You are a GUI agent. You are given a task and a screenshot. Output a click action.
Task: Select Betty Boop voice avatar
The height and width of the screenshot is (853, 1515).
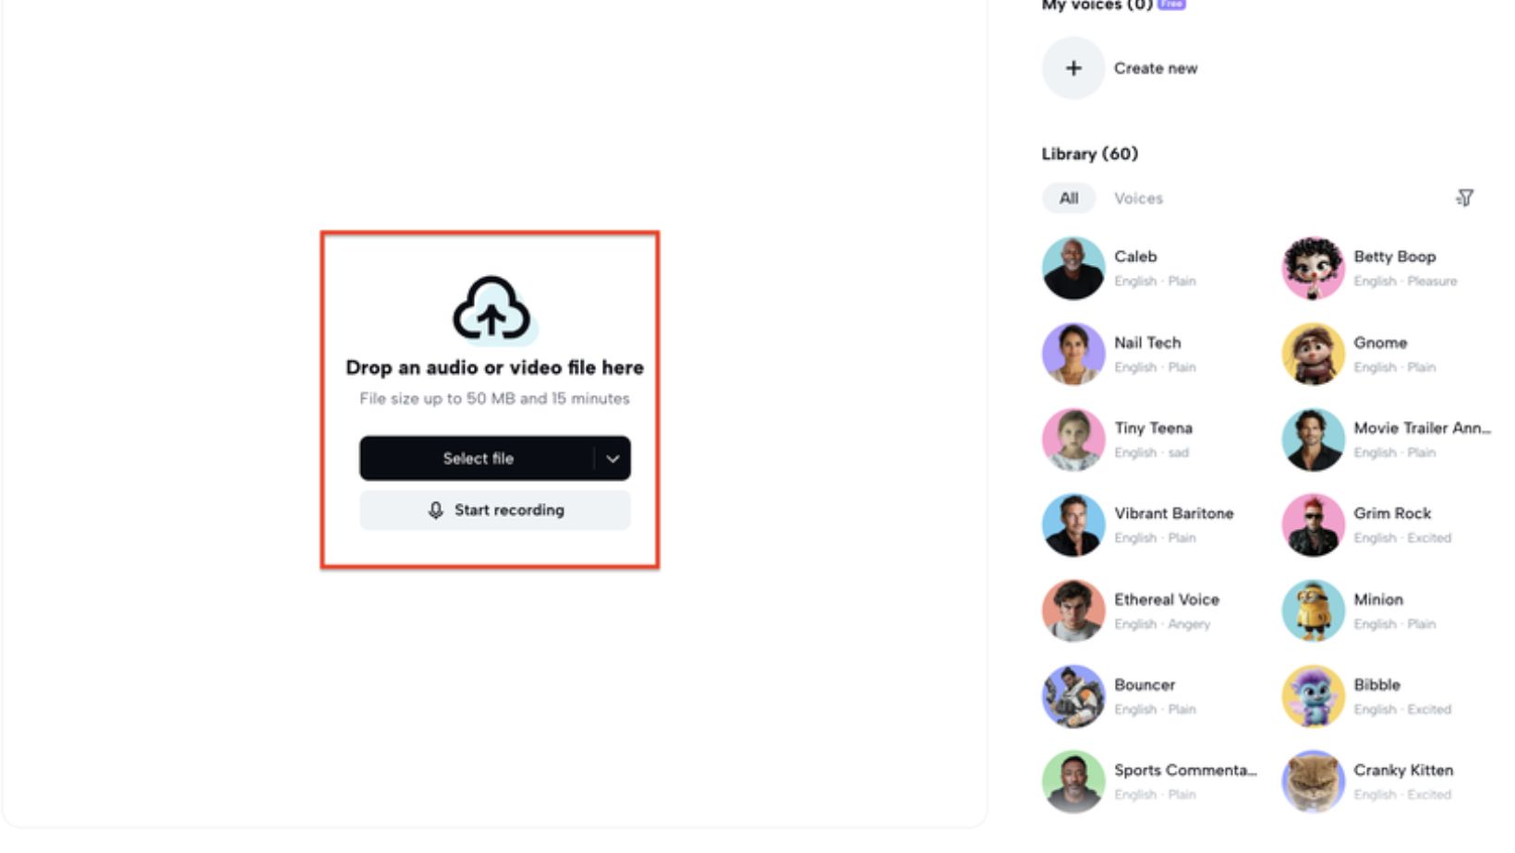1313,269
